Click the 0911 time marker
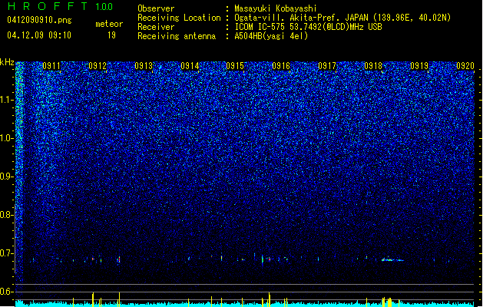The width and height of the screenshot is (483, 307). pyautogui.click(x=51, y=66)
